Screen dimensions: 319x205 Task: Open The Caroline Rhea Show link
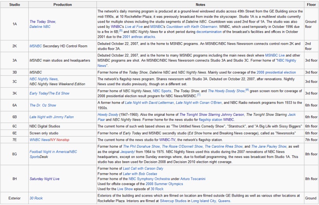(x=224, y=146)
